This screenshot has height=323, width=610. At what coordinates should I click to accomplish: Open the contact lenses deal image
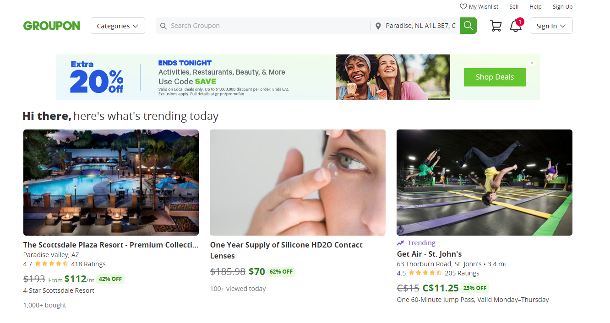[297, 182]
